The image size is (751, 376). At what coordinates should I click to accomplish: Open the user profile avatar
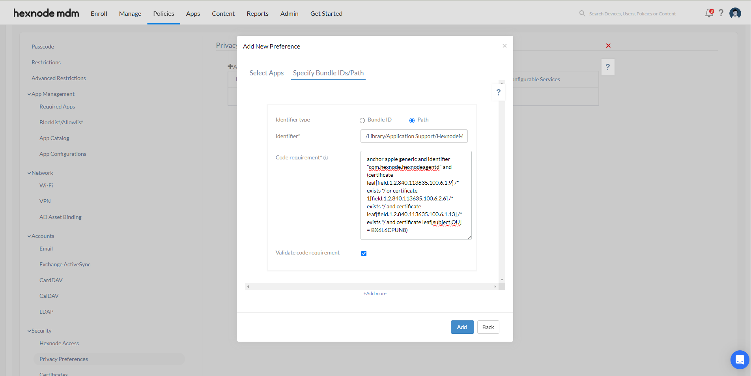[735, 13]
